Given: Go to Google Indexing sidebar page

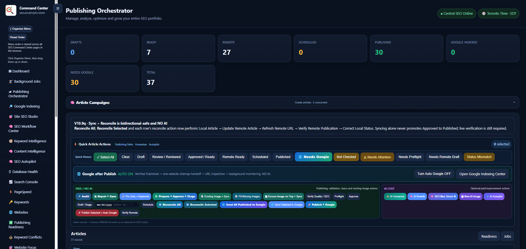Looking at the screenshot, I should click(24, 106).
